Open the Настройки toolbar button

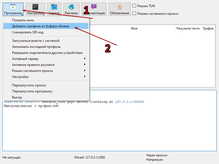[x=35, y=7]
